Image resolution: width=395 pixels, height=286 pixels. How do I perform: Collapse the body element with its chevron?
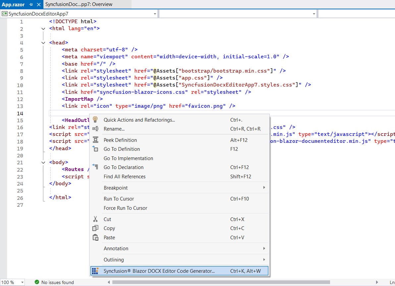point(43,162)
